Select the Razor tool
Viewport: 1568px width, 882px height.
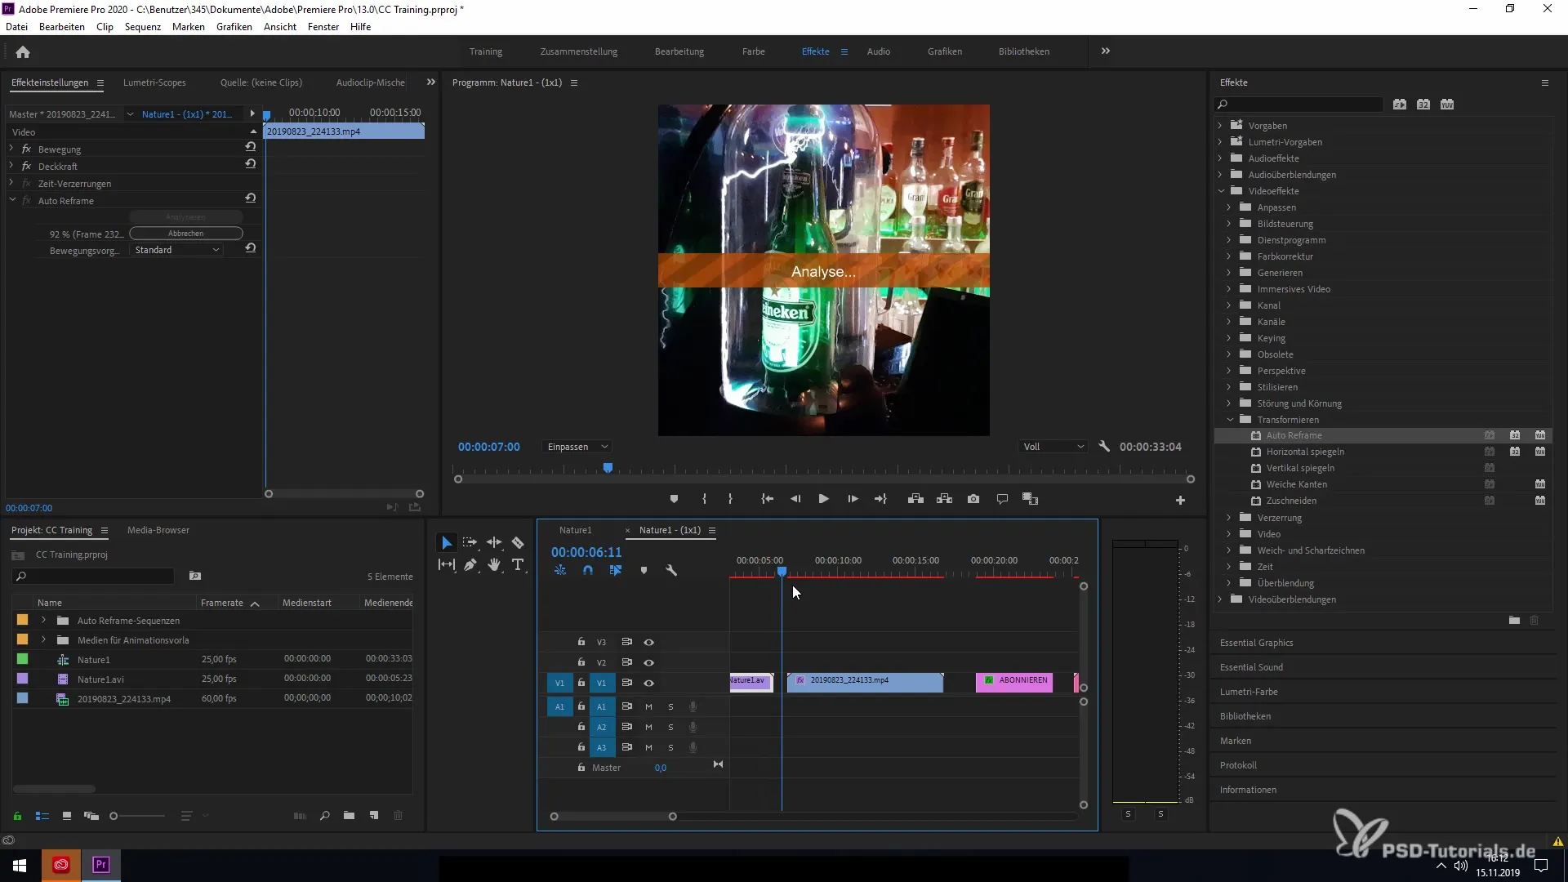point(518,542)
